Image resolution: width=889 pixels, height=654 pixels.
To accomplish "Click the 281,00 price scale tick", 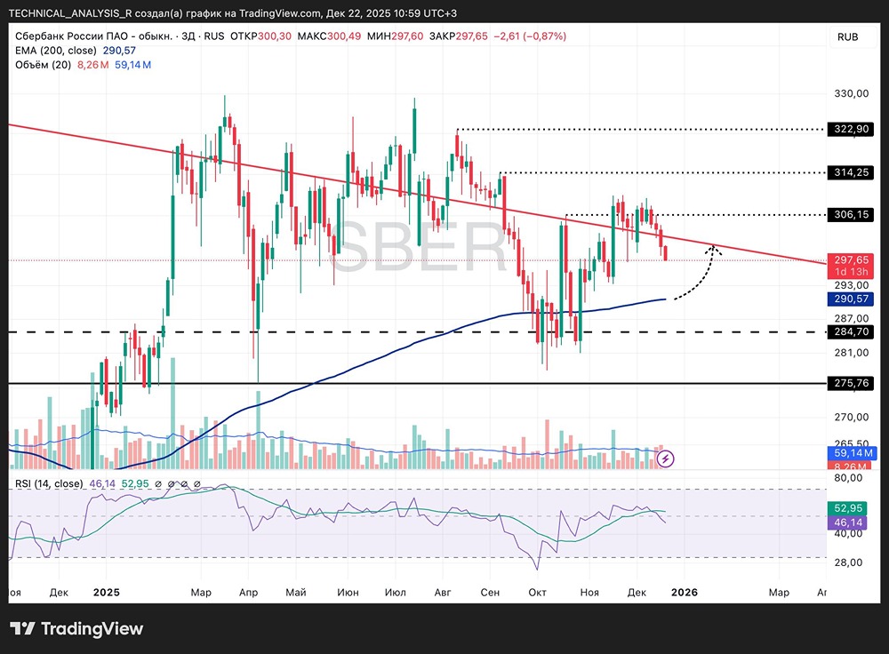I will pyautogui.click(x=851, y=353).
